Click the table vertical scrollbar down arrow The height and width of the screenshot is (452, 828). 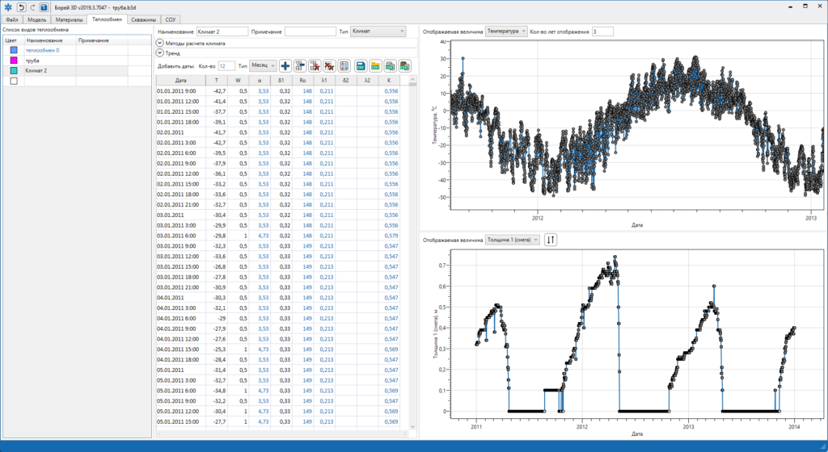point(412,426)
